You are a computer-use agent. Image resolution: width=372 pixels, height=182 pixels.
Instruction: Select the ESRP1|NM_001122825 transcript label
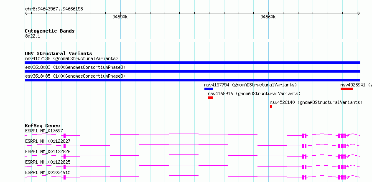(48, 162)
